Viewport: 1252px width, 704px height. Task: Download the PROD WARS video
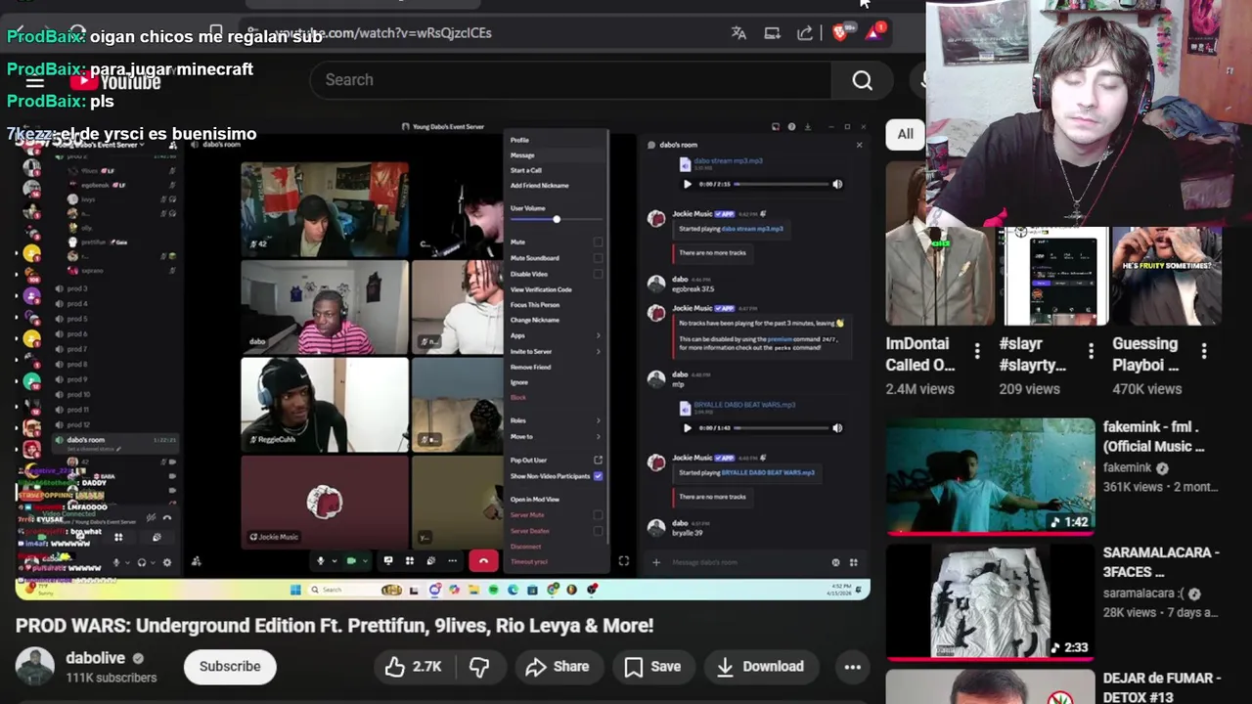760,667
